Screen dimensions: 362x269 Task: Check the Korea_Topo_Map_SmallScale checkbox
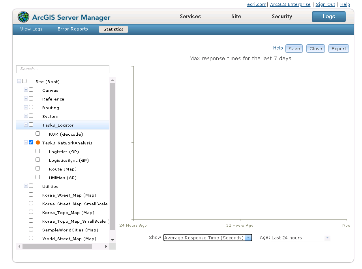pyautogui.click(x=31, y=221)
